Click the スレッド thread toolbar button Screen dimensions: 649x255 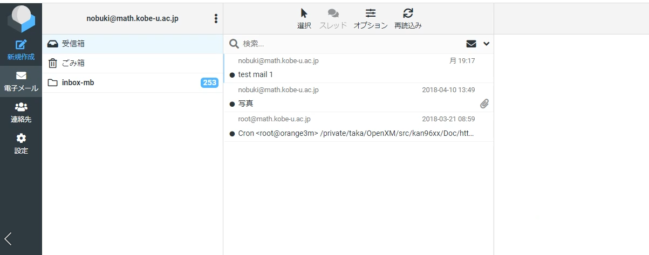tap(333, 18)
